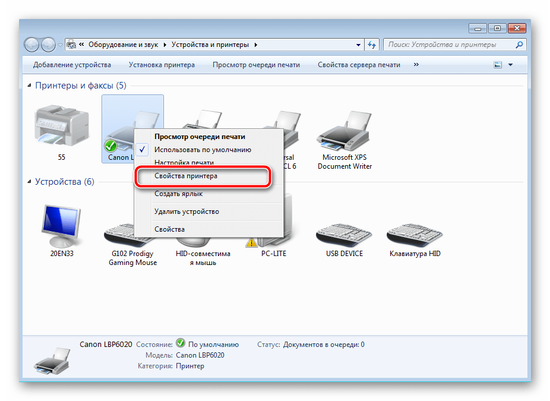Expand the double chevron before Оборудование и звук
The height and width of the screenshot is (401, 550).
tap(81, 44)
